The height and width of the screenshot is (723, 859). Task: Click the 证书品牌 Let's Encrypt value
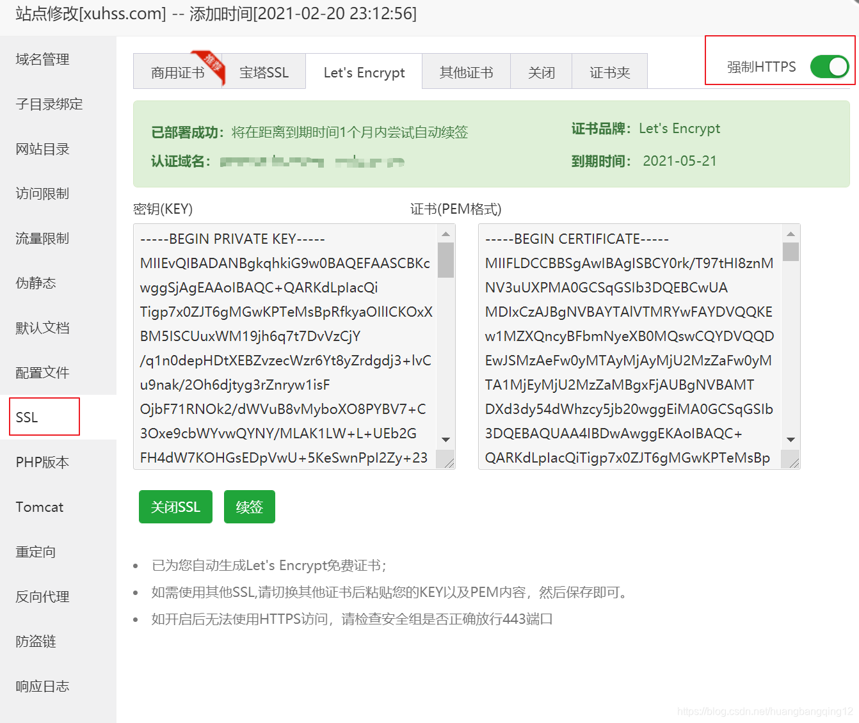point(679,129)
